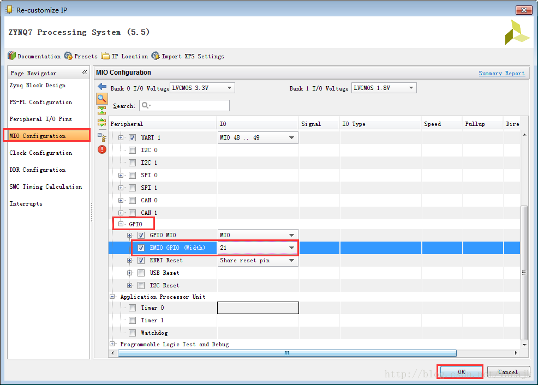Click the IP Location folder item
Image resolution: width=538 pixels, height=385 pixels.
pyautogui.click(x=125, y=56)
